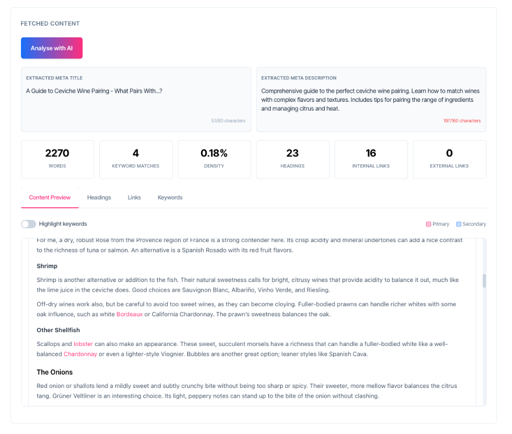Open the Links tab
512x434 pixels.
[134, 198]
